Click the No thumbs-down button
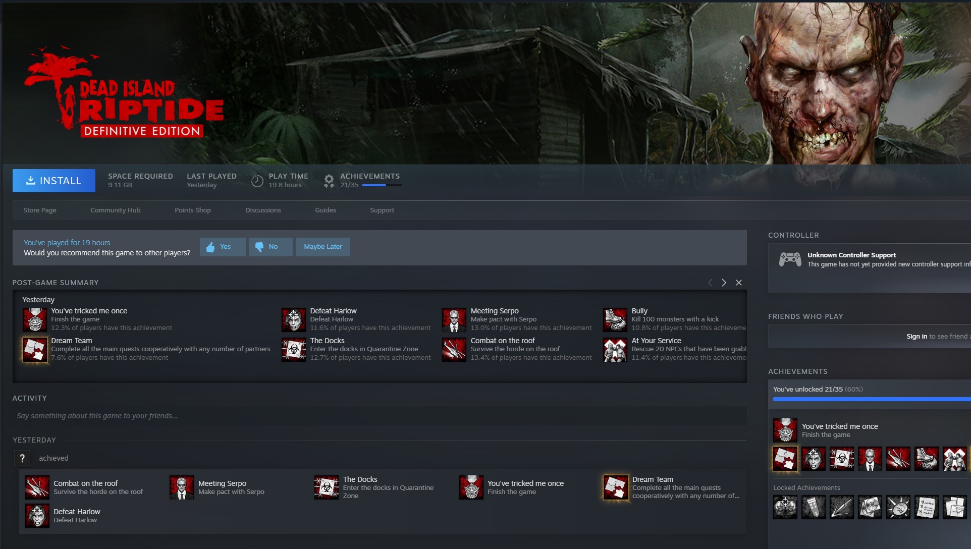 pos(271,247)
